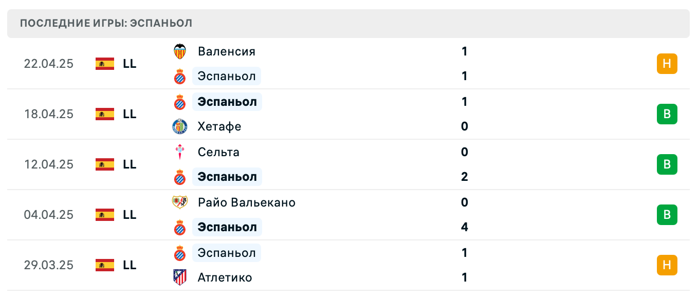Click the Espanyol crest beside the Atletico match
The width and height of the screenshot is (698, 298).
(x=181, y=252)
